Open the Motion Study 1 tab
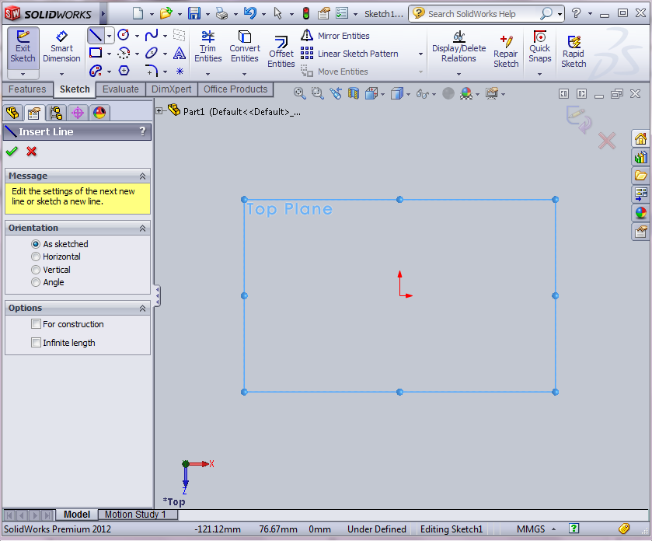Viewport: 652px width, 541px height. pyautogui.click(x=137, y=514)
